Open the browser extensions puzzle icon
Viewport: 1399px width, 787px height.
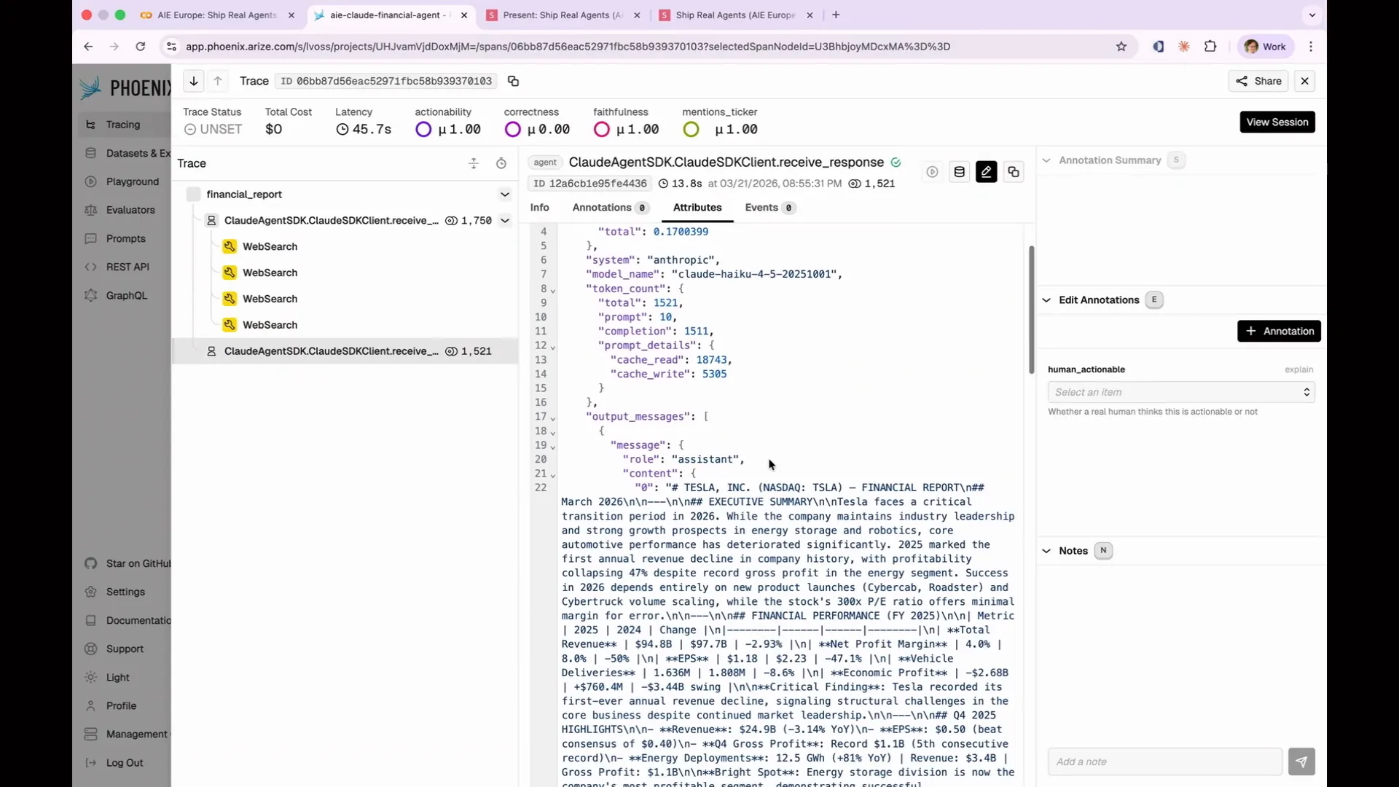click(1210, 47)
